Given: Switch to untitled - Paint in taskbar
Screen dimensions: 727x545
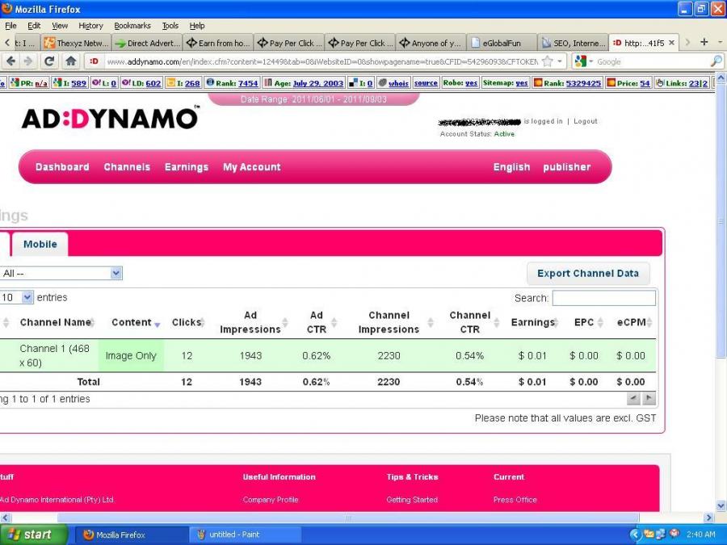Looking at the screenshot, I should (246, 535).
